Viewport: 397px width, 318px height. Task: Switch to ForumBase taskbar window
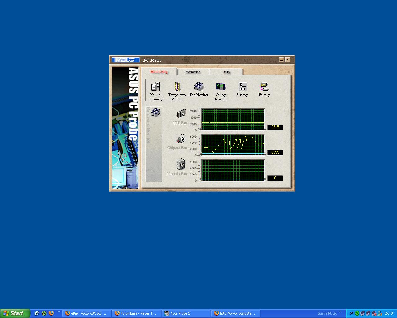tap(136, 313)
